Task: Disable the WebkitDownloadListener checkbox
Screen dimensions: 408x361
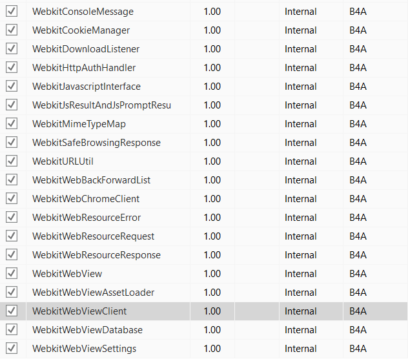Action: [12, 48]
